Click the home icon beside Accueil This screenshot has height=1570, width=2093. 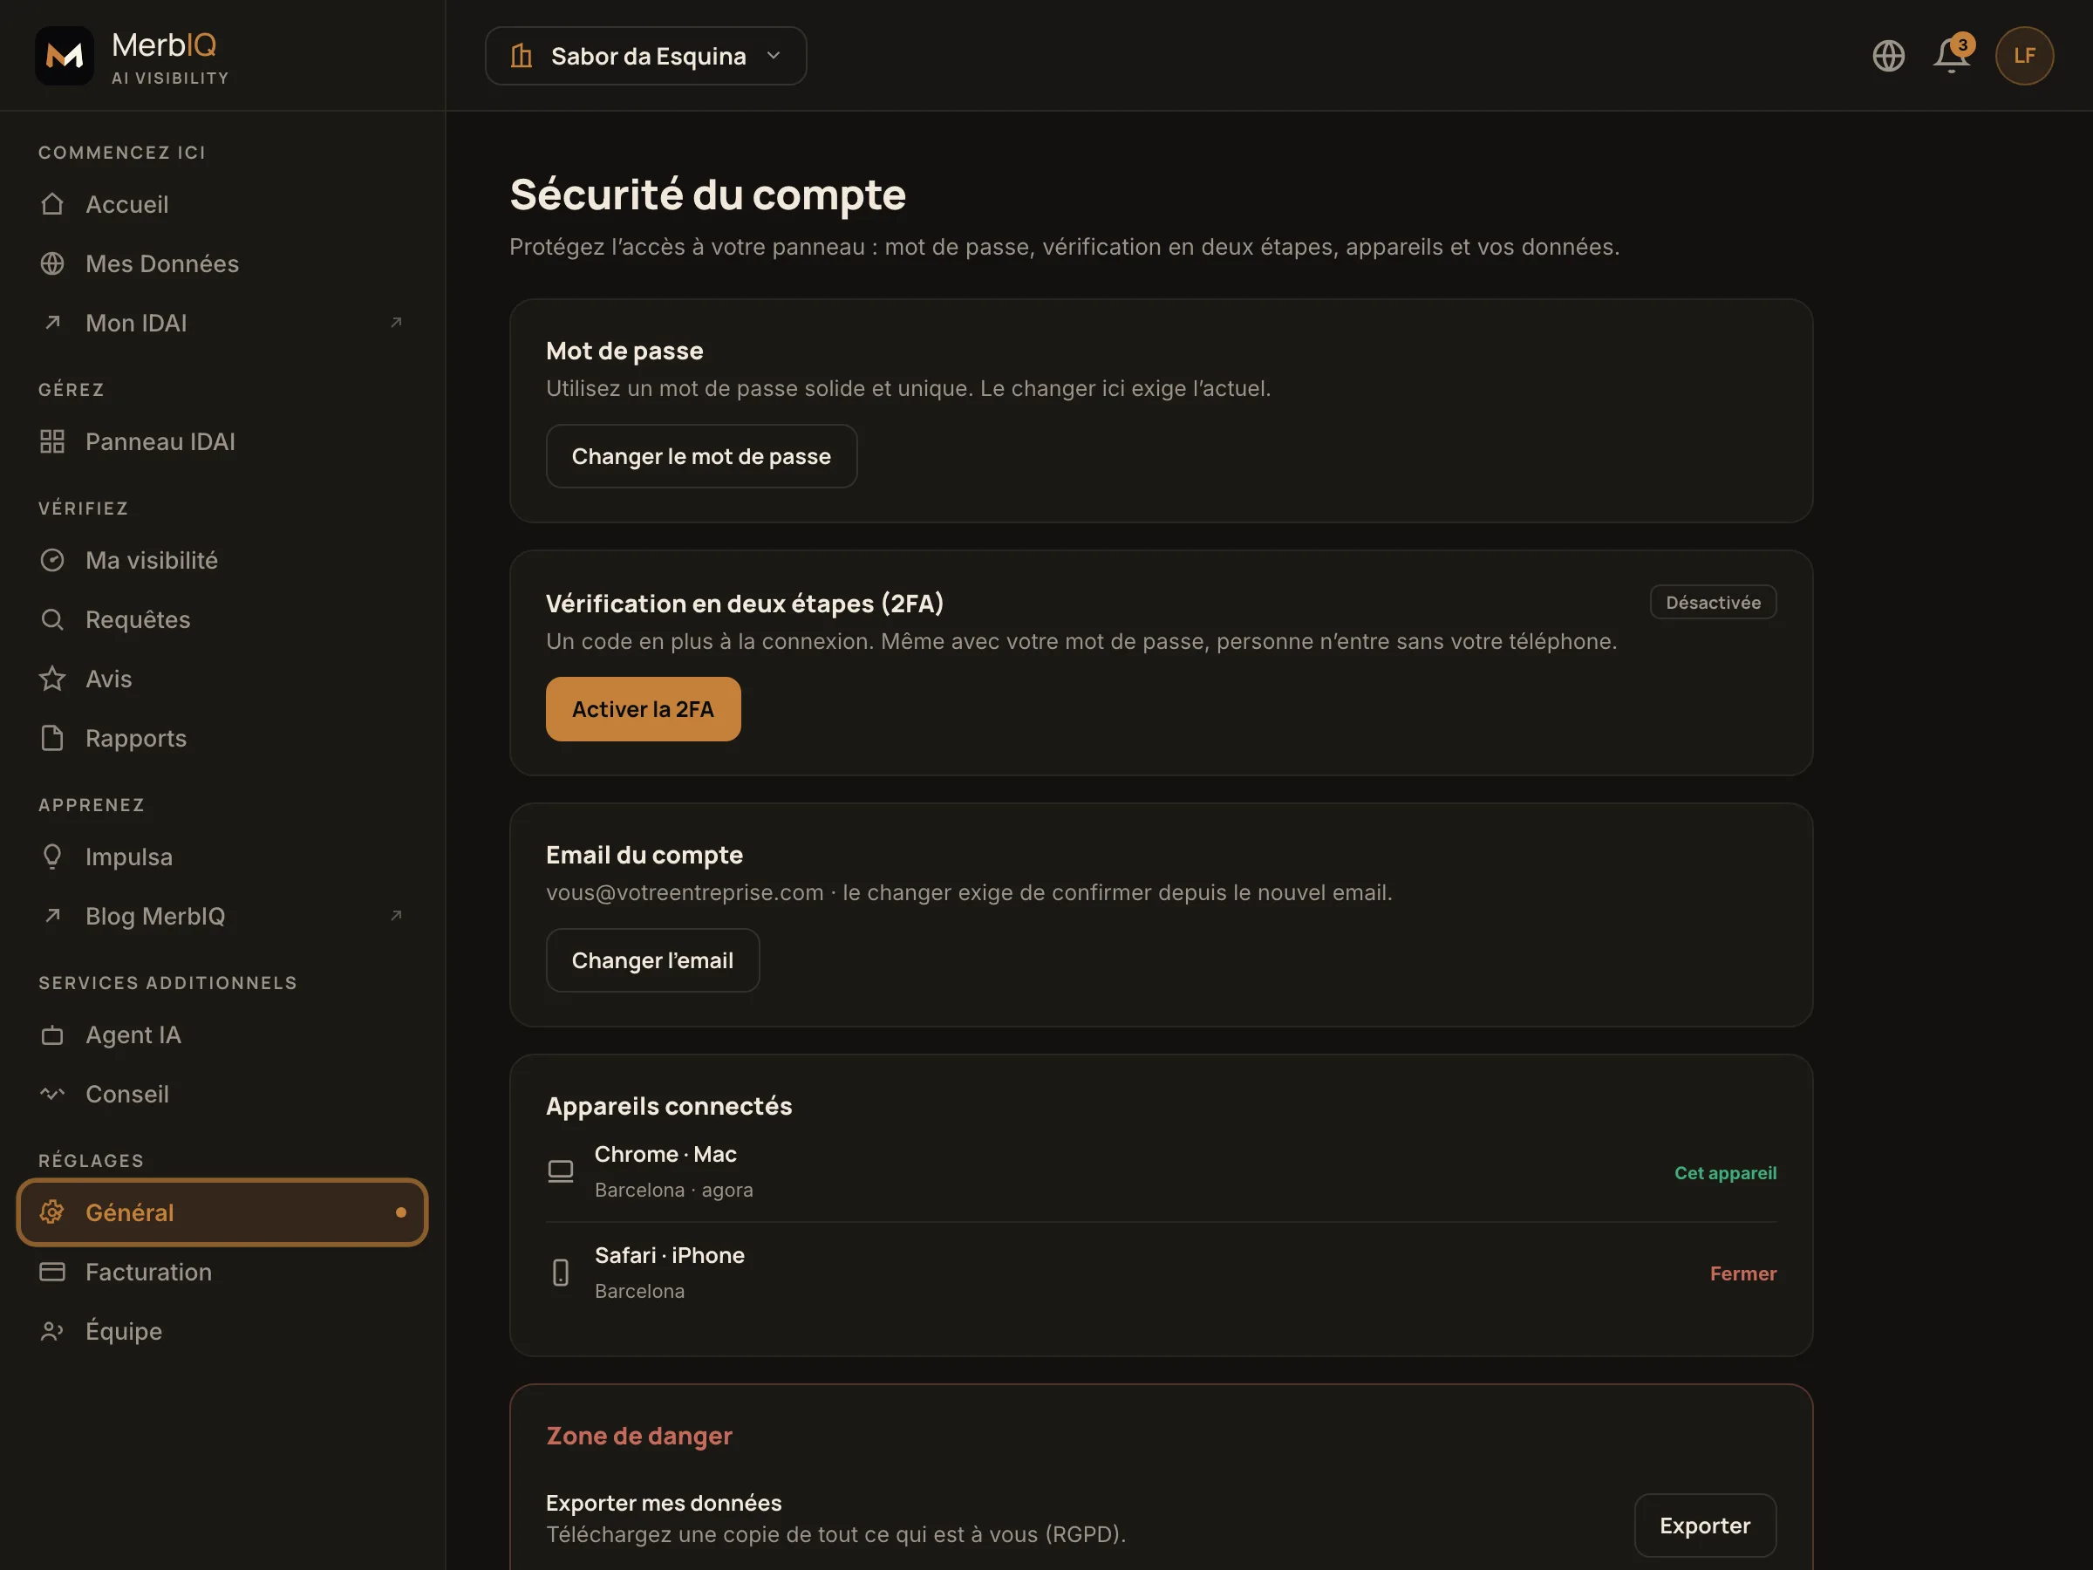click(x=52, y=204)
